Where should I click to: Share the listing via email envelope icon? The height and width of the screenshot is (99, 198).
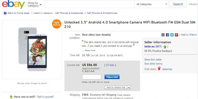click(x=163, y=35)
